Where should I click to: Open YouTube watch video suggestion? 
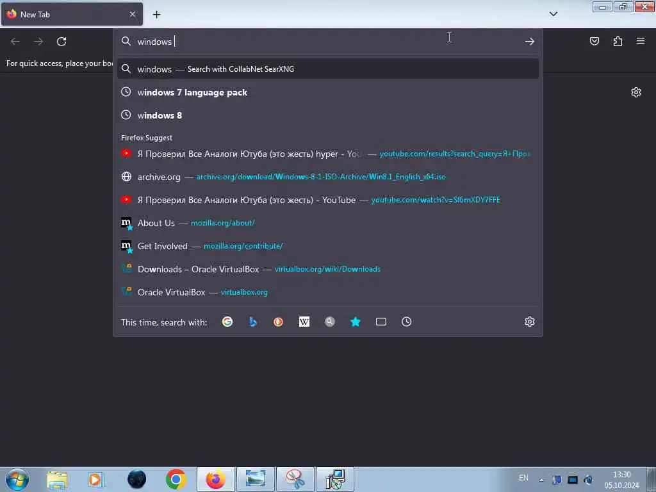328,200
